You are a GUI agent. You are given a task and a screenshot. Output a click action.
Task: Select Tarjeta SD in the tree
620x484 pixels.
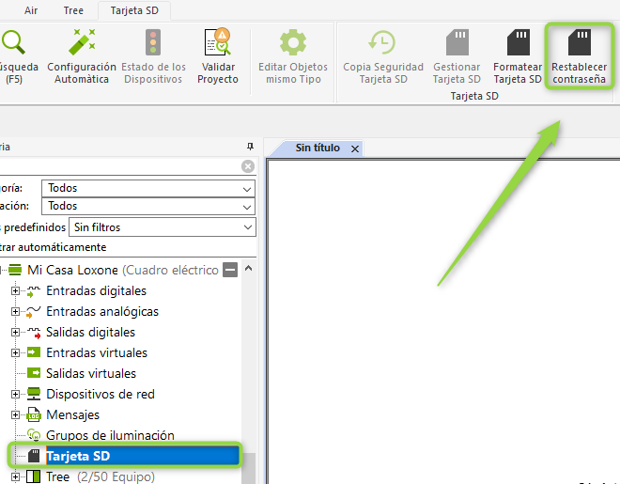[x=78, y=456]
